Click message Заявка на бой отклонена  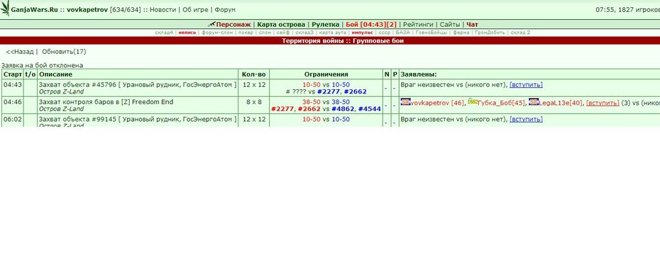42,65
